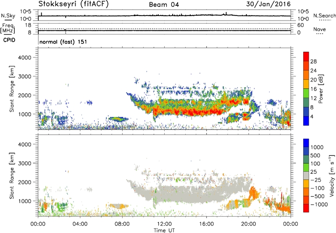
Task: Click the 'Stokkseyri (fitACF)' plot title
Action: click(73, 4)
